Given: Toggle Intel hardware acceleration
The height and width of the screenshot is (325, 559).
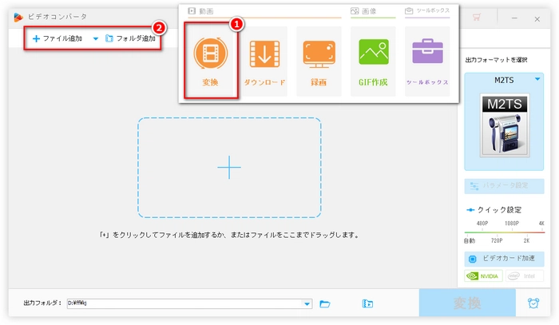Looking at the screenshot, I should pyautogui.click(x=524, y=275).
